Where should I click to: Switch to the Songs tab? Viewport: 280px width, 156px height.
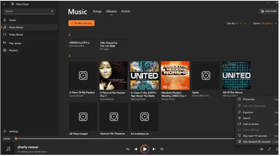coord(97,11)
